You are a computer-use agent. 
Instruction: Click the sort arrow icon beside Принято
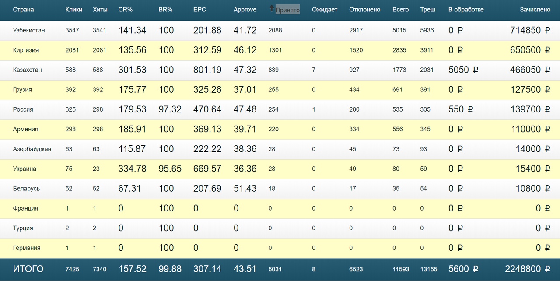[x=272, y=8]
